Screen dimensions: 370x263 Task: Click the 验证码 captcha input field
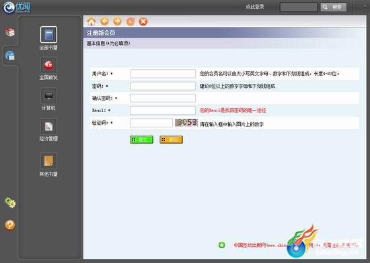coord(151,123)
